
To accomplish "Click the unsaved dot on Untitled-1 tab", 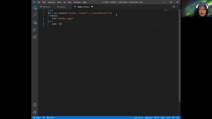I will coord(92,7).
